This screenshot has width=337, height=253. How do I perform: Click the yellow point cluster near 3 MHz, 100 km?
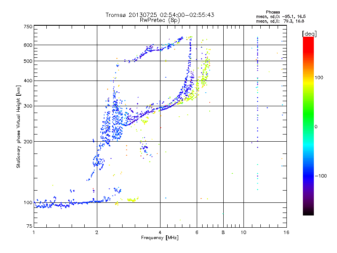point(133,199)
